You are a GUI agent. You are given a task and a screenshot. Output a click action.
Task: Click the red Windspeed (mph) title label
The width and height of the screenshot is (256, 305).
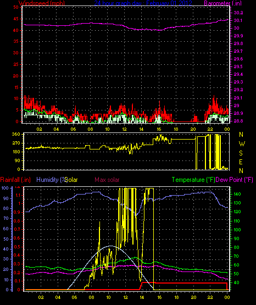pos(42,3)
